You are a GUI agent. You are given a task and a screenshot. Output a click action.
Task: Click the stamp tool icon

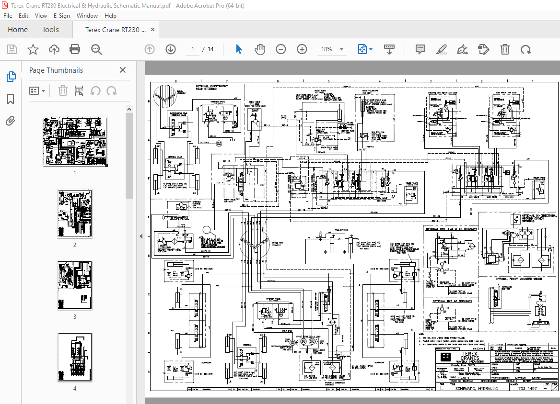[484, 49]
